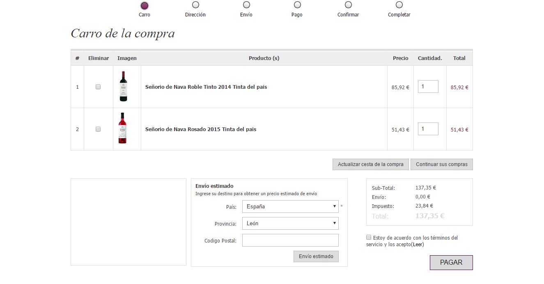Viewport: 544px width, 284px height.
Task: Click the Dirección step label
Action: 195,15
